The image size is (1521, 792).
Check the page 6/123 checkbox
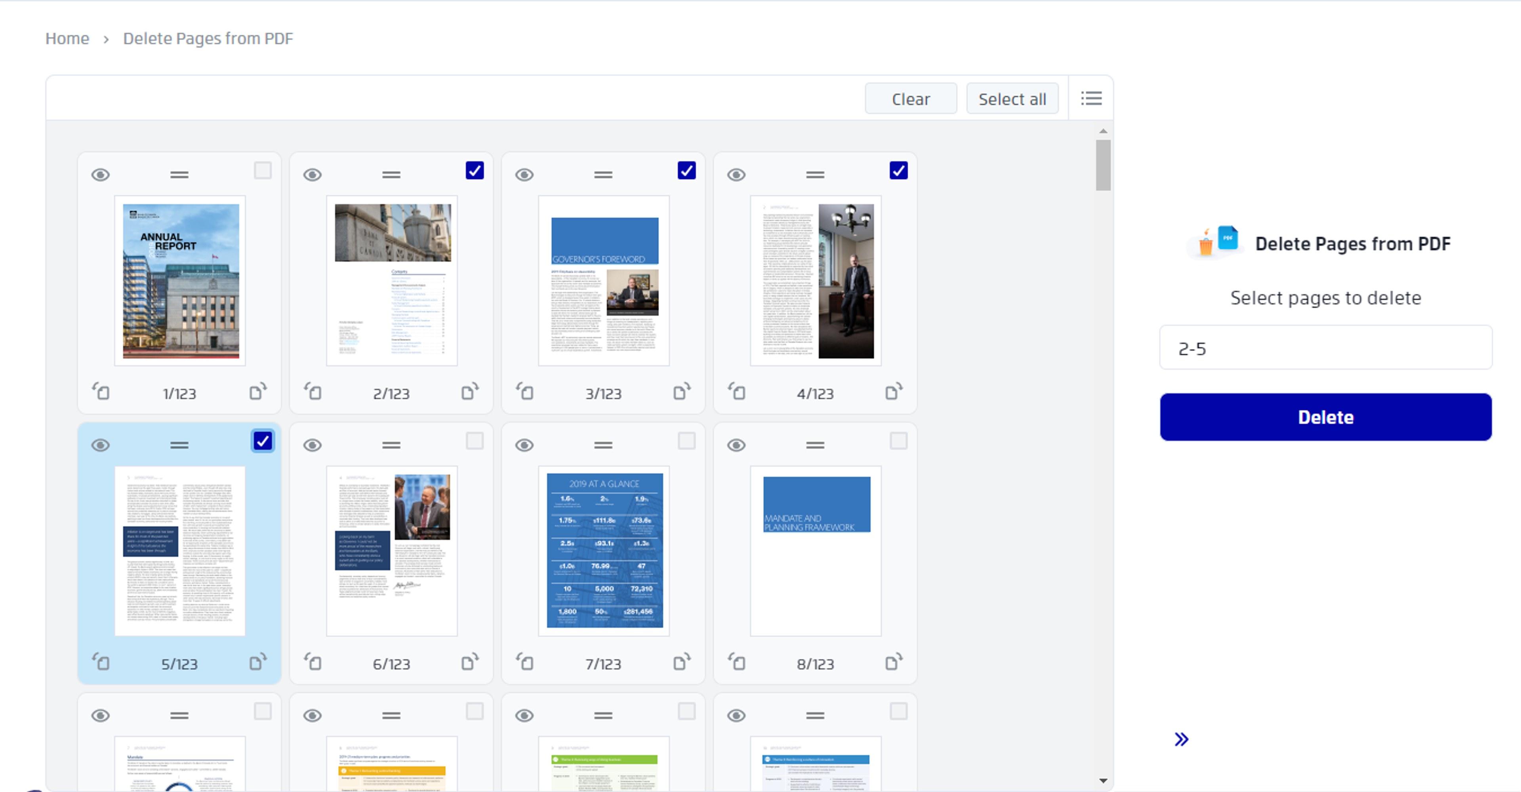[475, 441]
